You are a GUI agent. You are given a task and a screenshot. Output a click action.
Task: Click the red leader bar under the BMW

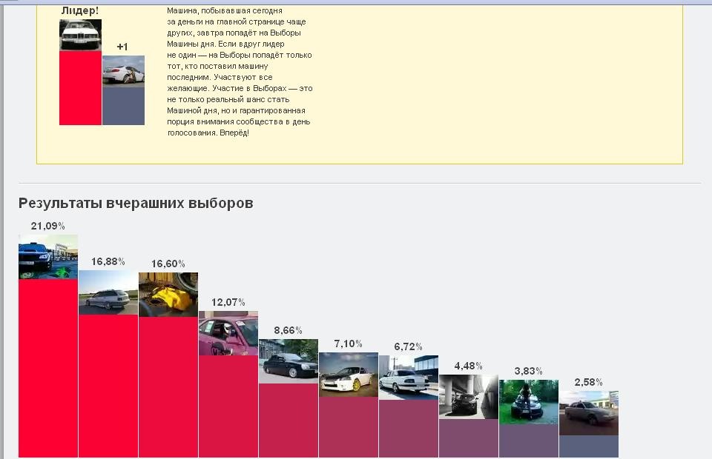(x=80, y=87)
